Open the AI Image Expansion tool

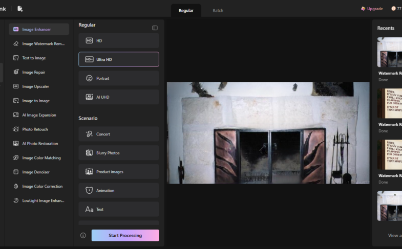[x=39, y=115]
